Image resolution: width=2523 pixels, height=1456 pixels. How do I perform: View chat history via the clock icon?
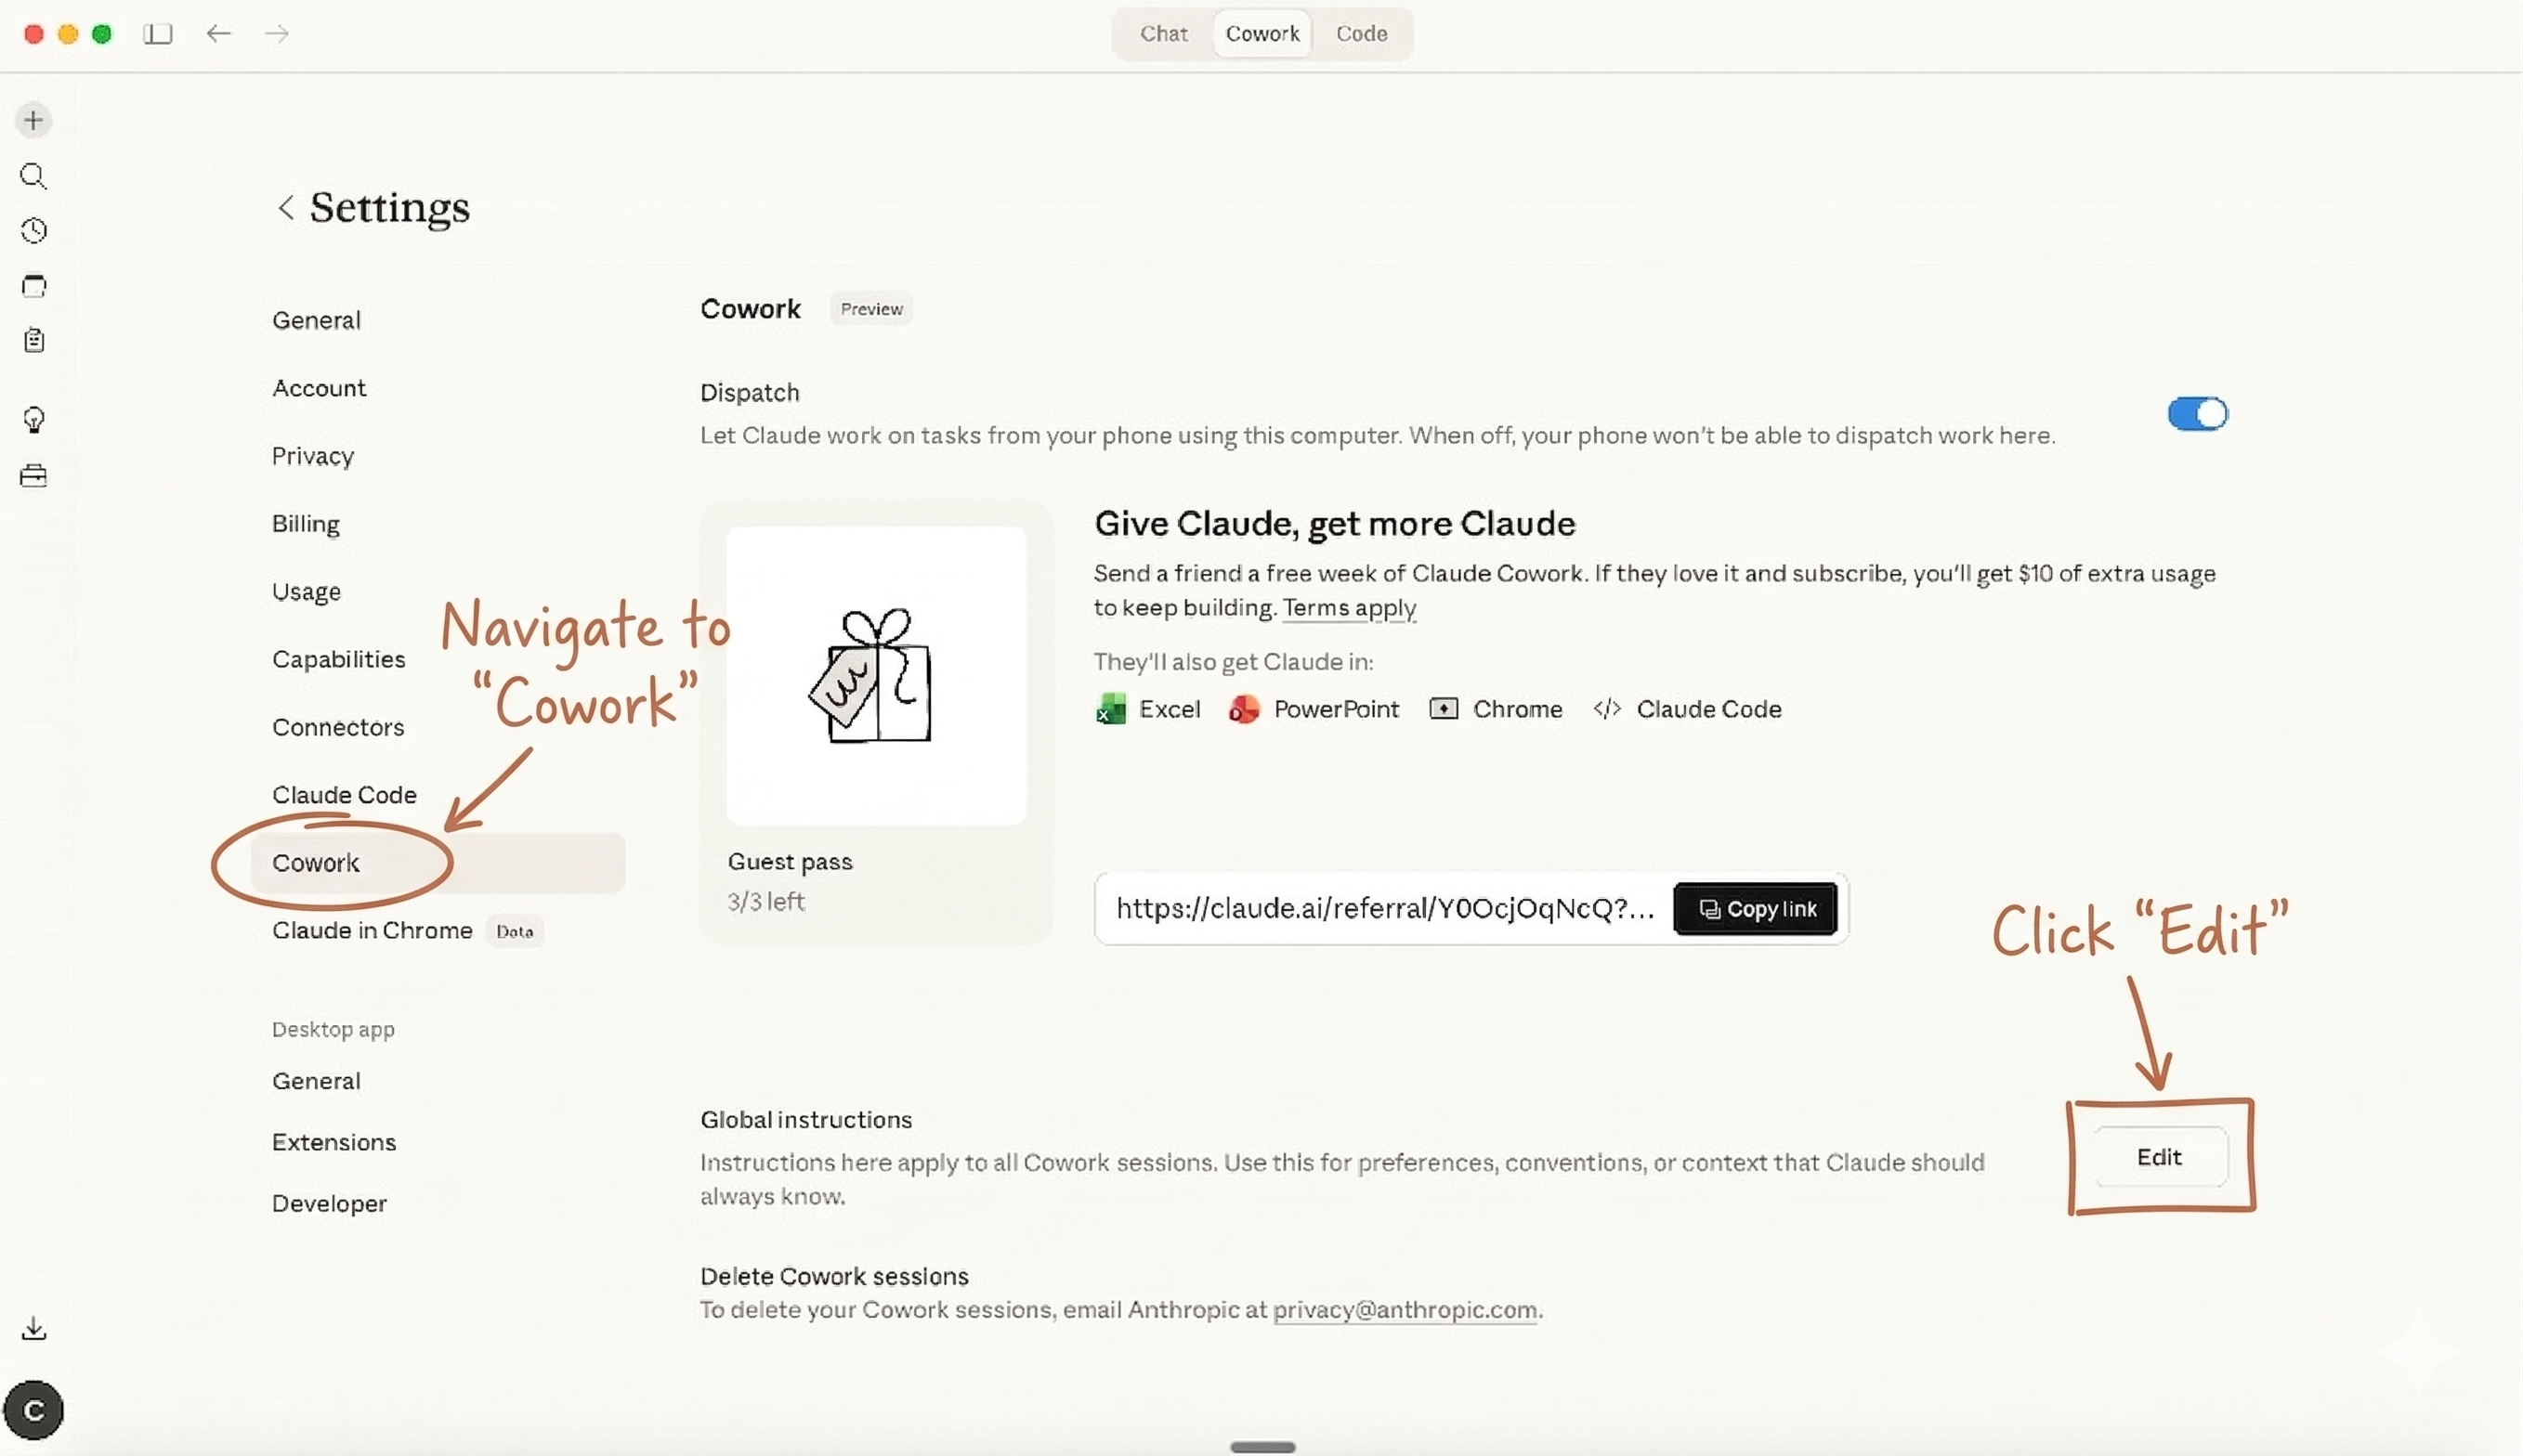point(33,230)
